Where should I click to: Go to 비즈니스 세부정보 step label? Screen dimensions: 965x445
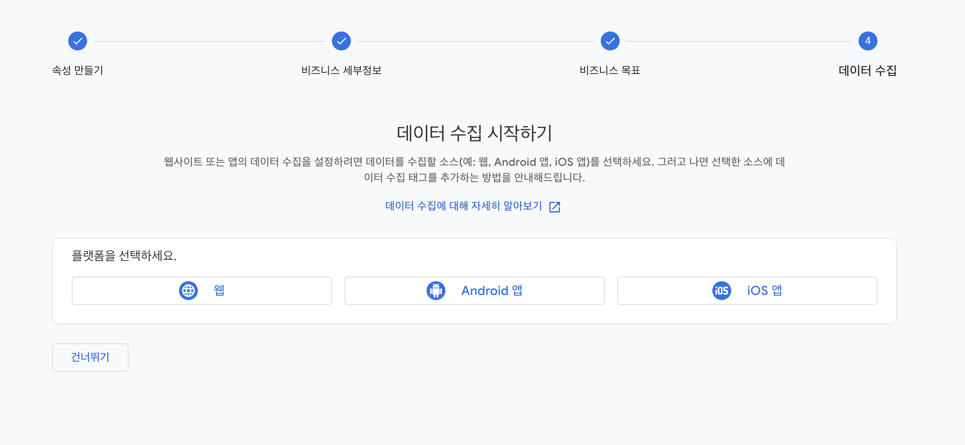coord(341,70)
